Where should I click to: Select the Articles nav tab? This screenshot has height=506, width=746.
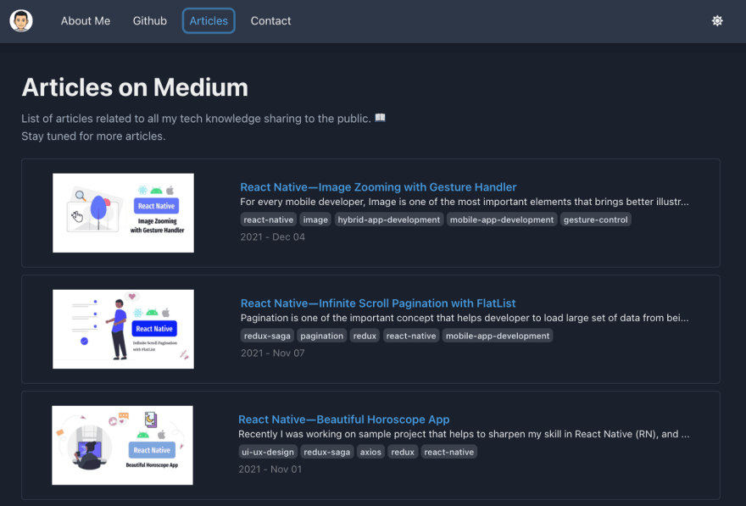209,21
